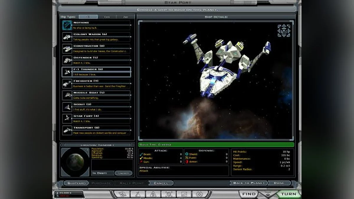Viewport: 354px width, 199px height.
Task: Cancel the ship selection
Action: click(x=161, y=183)
